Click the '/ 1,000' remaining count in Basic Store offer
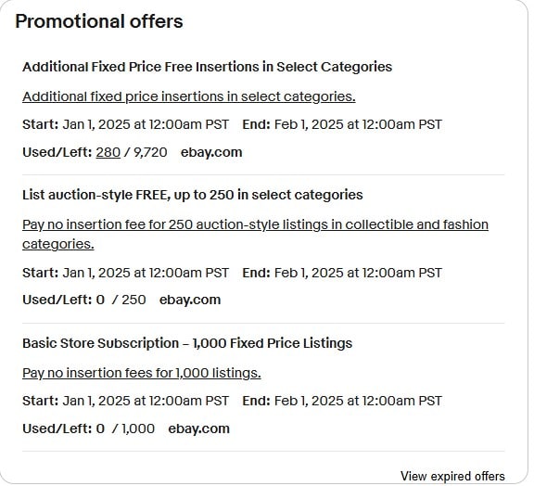 [133, 428]
